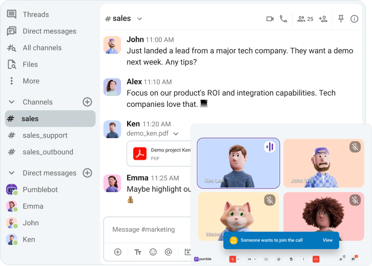Select John Will's video tile
The height and width of the screenshot is (266, 372).
(324, 163)
